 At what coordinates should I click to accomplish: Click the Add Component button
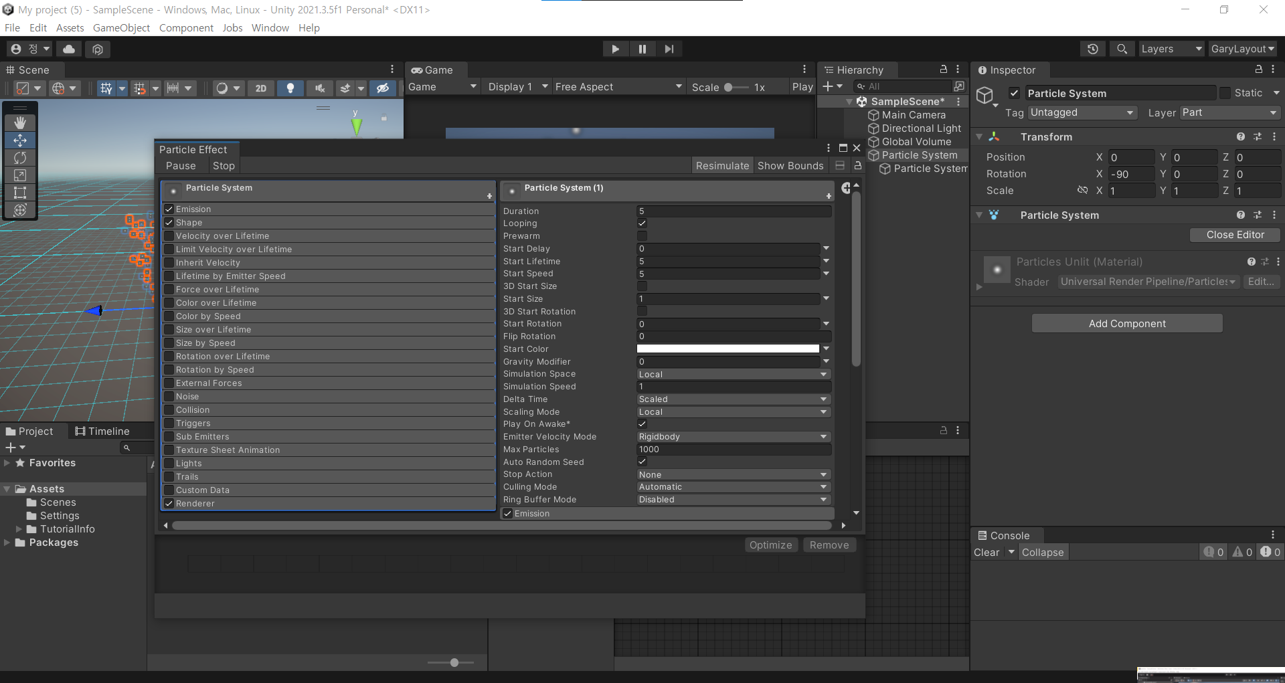pyautogui.click(x=1127, y=324)
